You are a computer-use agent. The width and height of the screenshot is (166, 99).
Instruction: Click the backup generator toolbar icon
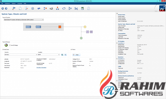(x=51, y=9)
